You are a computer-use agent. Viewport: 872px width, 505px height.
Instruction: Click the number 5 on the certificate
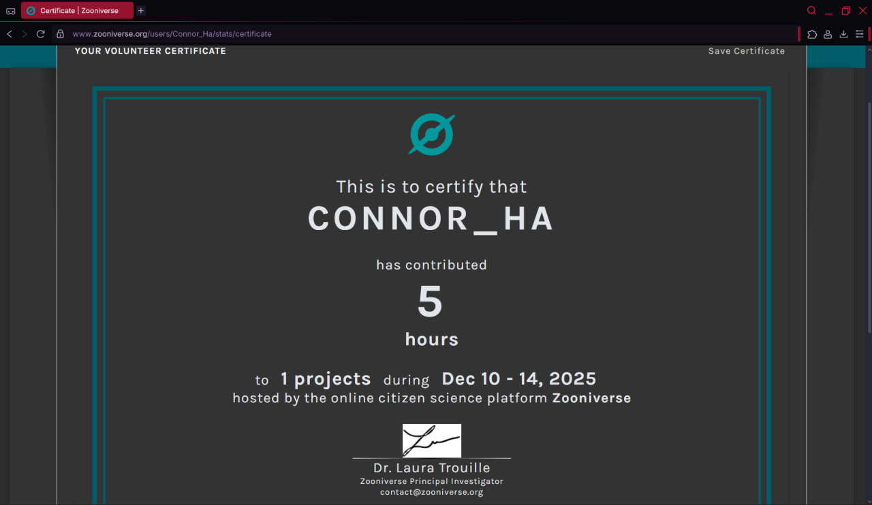pyautogui.click(x=430, y=303)
